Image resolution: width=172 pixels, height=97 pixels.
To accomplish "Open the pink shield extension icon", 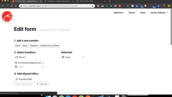I will [x=115, y=6].
